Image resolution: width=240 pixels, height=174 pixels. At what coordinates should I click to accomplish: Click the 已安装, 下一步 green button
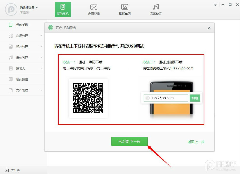(129, 142)
